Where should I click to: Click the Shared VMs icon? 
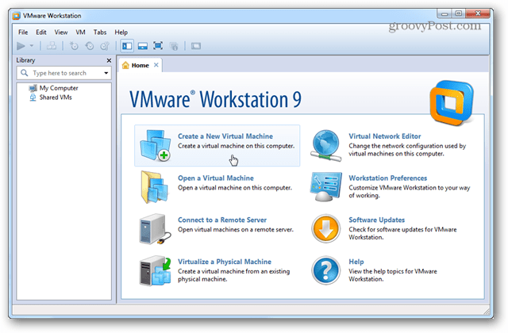tap(33, 98)
